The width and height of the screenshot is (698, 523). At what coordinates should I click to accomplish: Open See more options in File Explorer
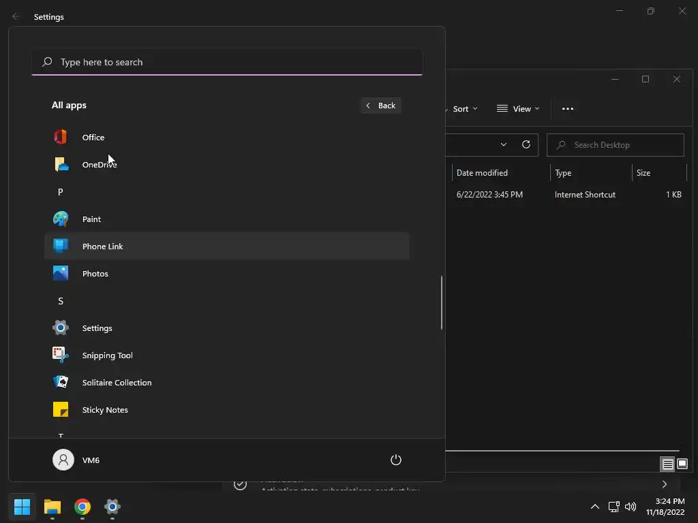568,109
